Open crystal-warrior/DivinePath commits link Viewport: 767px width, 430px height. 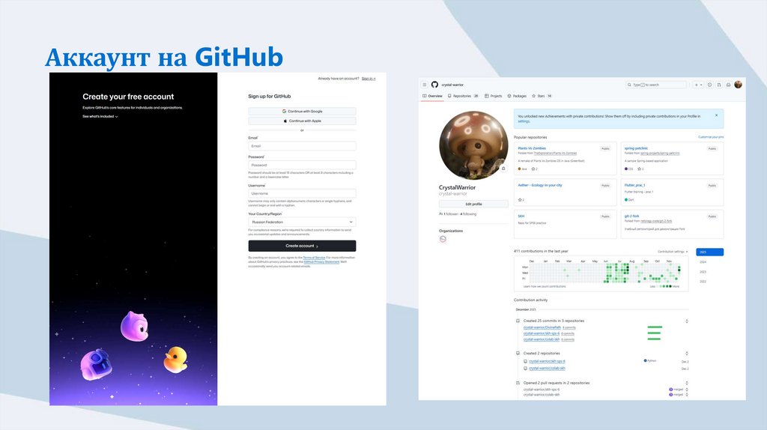[x=542, y=328]
